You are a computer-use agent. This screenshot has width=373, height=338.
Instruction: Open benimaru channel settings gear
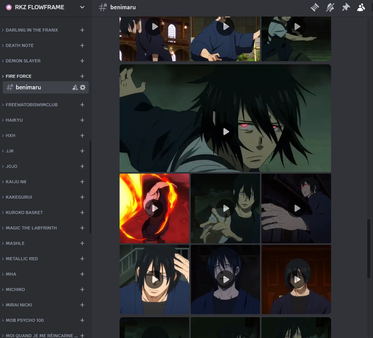83,87
